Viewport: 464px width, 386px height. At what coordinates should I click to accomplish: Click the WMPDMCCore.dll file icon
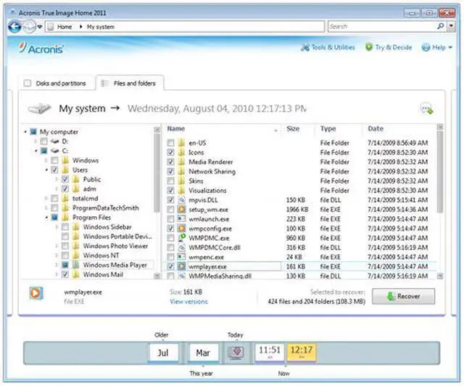[181, 247]
